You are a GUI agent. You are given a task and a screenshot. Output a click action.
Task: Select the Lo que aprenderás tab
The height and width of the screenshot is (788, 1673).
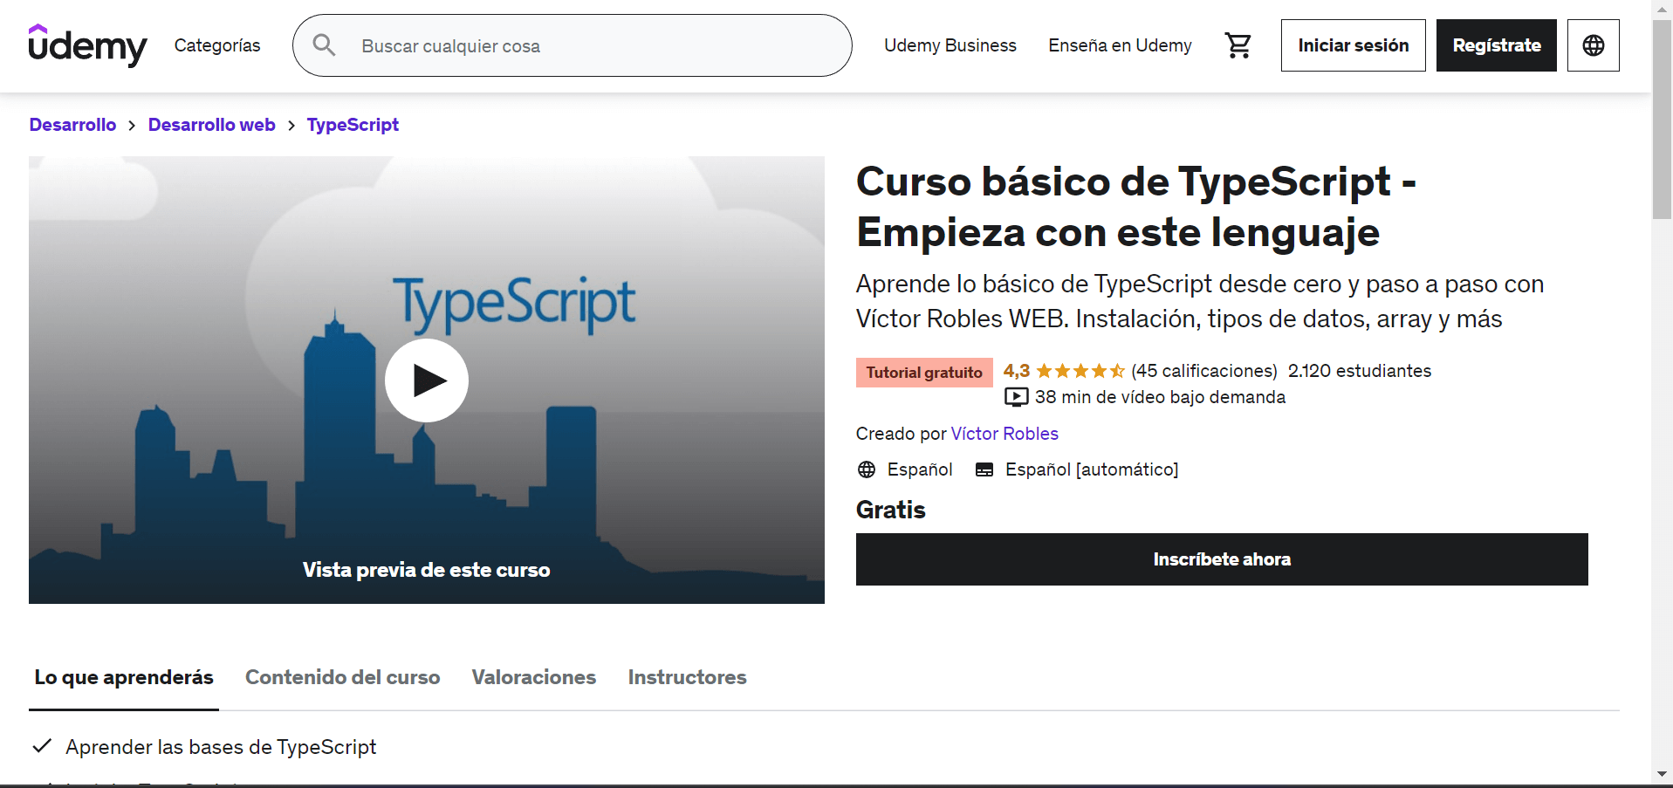124,677
